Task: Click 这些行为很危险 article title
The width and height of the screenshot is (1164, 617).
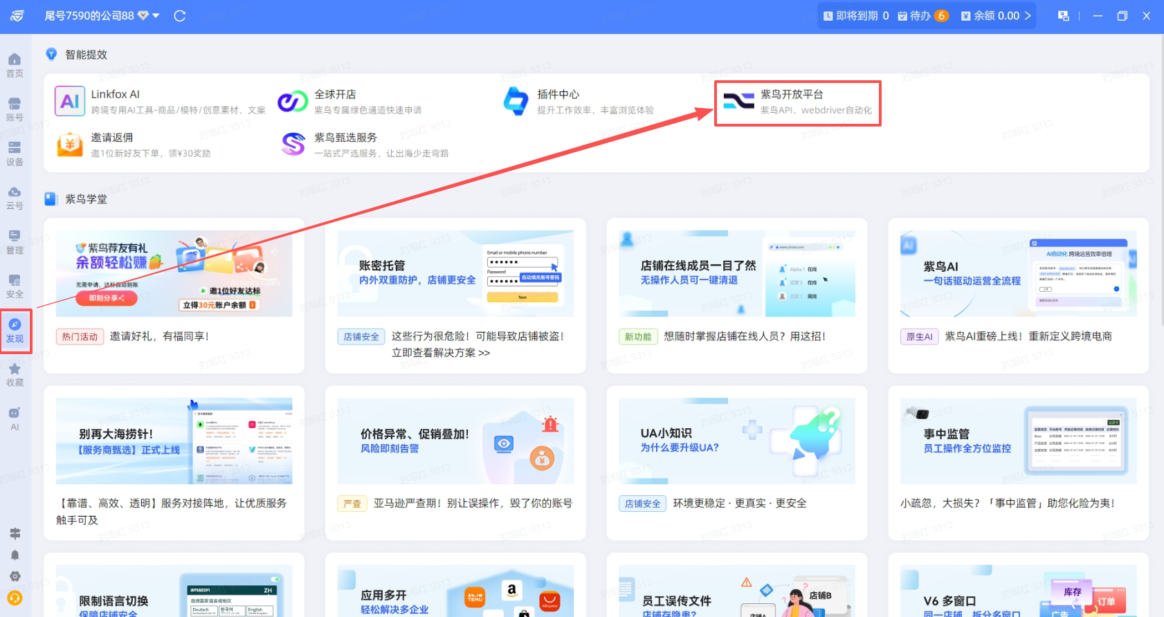Action: coord(478,344)
